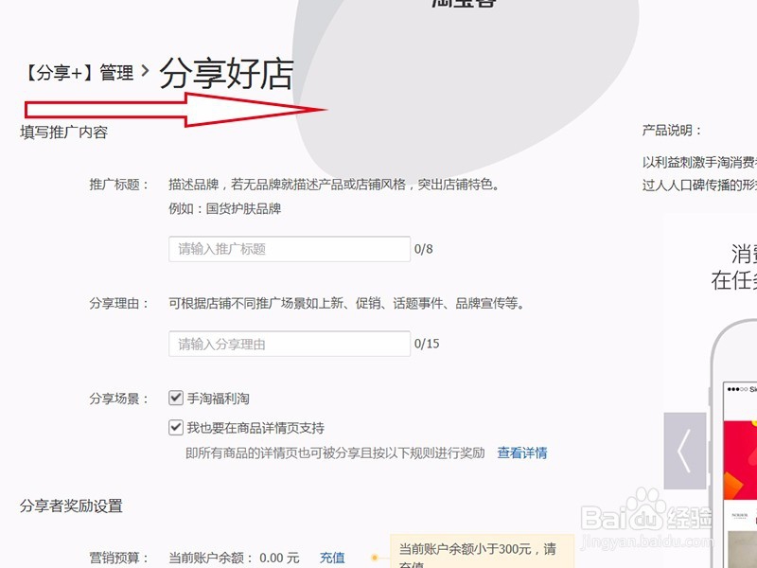Click the left carousel chevron on the preview

[684, 453]
